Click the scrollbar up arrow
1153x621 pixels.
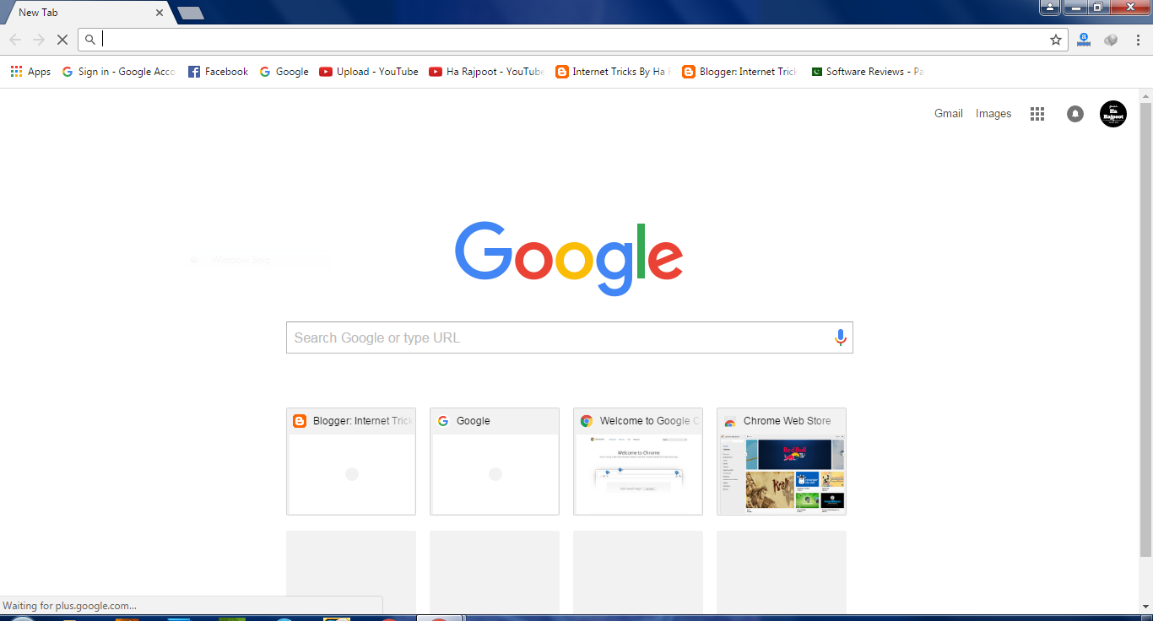pos(1145,94)
